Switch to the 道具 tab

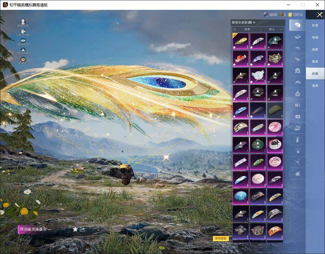(315, 86)
